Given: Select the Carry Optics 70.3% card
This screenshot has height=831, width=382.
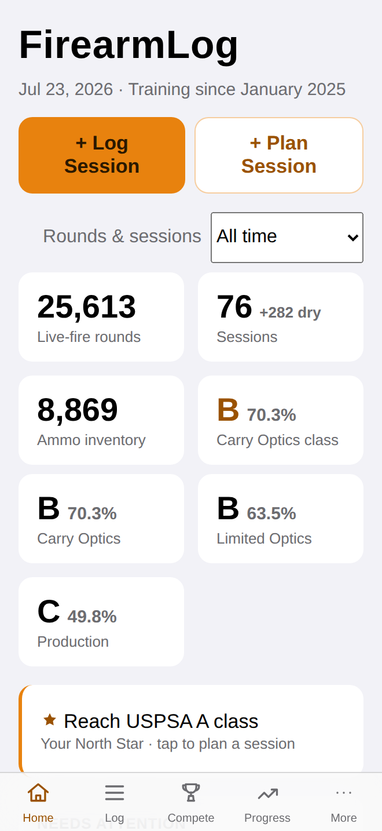Looking at the screenshot, I should pyautogui.click(x=101, y=519).
